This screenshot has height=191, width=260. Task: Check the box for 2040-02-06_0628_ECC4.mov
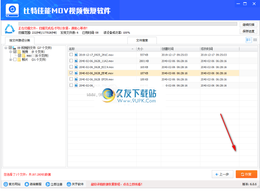pos(71,67)
